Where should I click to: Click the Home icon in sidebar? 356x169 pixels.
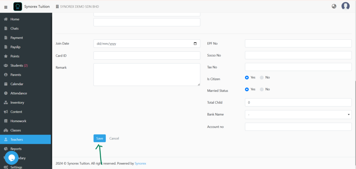[6, 19]
